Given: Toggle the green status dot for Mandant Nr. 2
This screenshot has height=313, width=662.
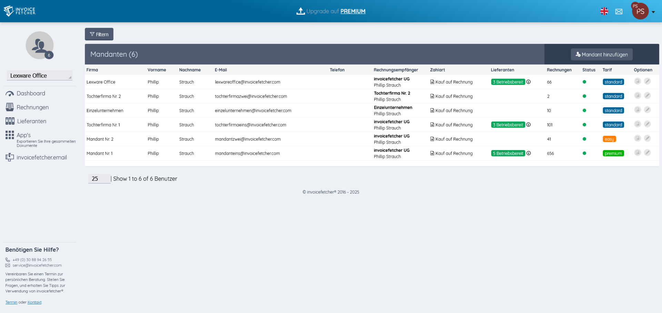Looking at the screenshot, I should (x=584, y=139).
